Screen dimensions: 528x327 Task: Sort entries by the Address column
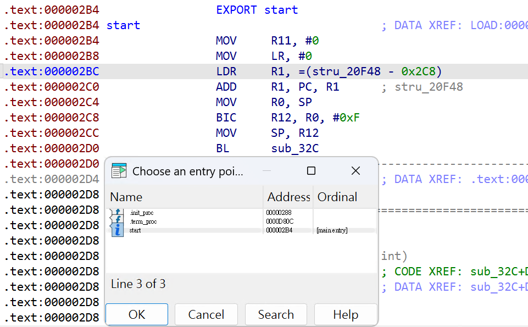[288, 197]
